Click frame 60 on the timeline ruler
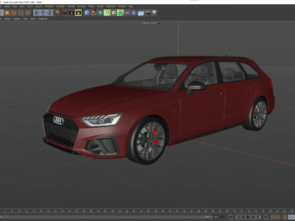The height and width of the screenshot is (221, 295). pyautogui.click(x=199, y=211)
